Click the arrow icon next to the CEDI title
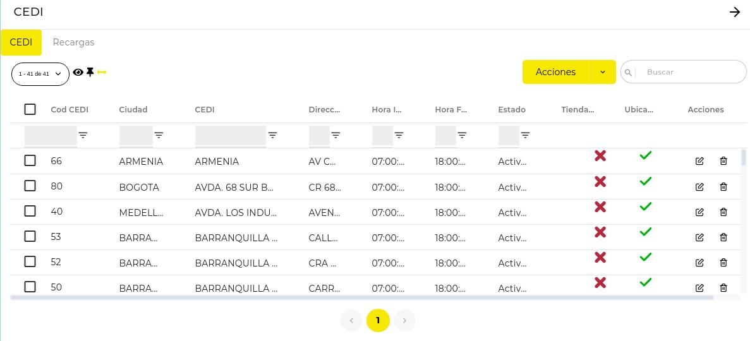This screenshot has height=341, width=750. tap(734, 13)
